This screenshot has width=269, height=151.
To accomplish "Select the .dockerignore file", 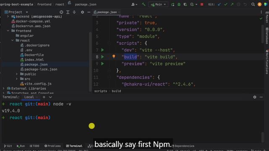I will (35, 45).
